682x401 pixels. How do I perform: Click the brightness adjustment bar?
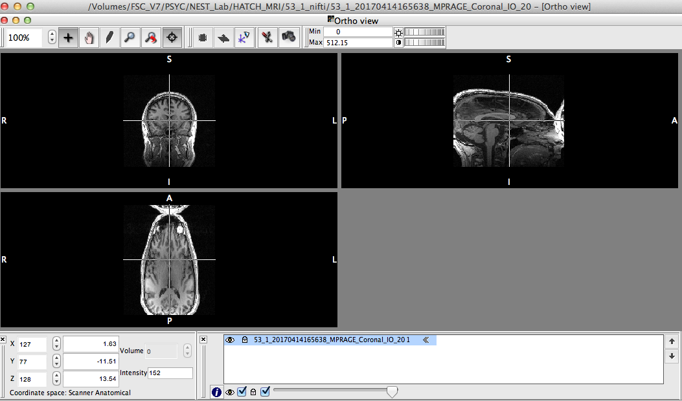pos(424,32)
